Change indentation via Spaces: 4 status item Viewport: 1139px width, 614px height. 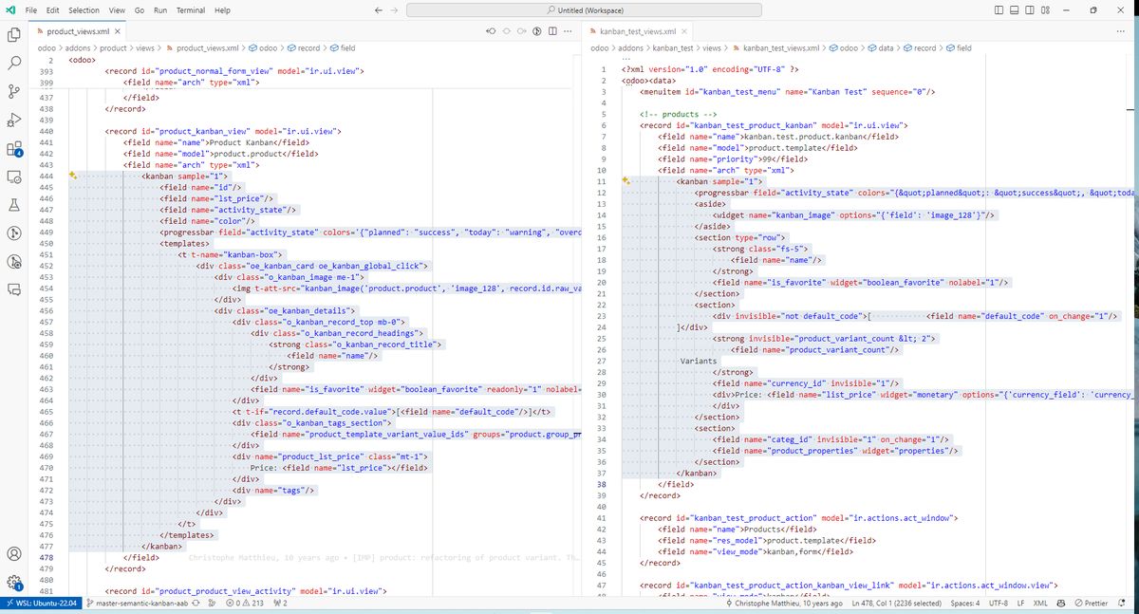click(965, 601)
